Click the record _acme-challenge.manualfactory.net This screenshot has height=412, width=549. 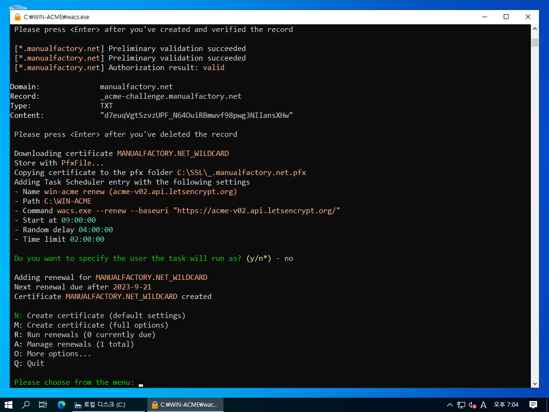click(x=171, y=96)
